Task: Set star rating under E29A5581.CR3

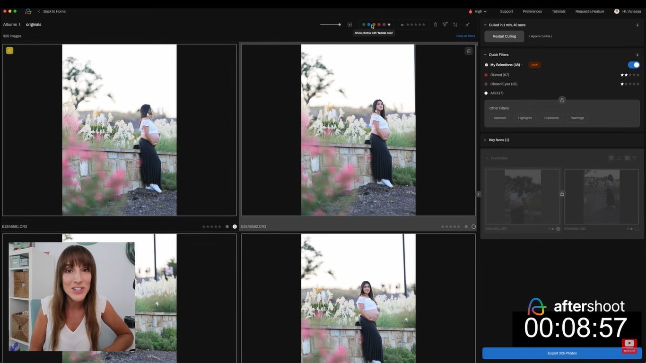Action: click(x=212, y=226)
